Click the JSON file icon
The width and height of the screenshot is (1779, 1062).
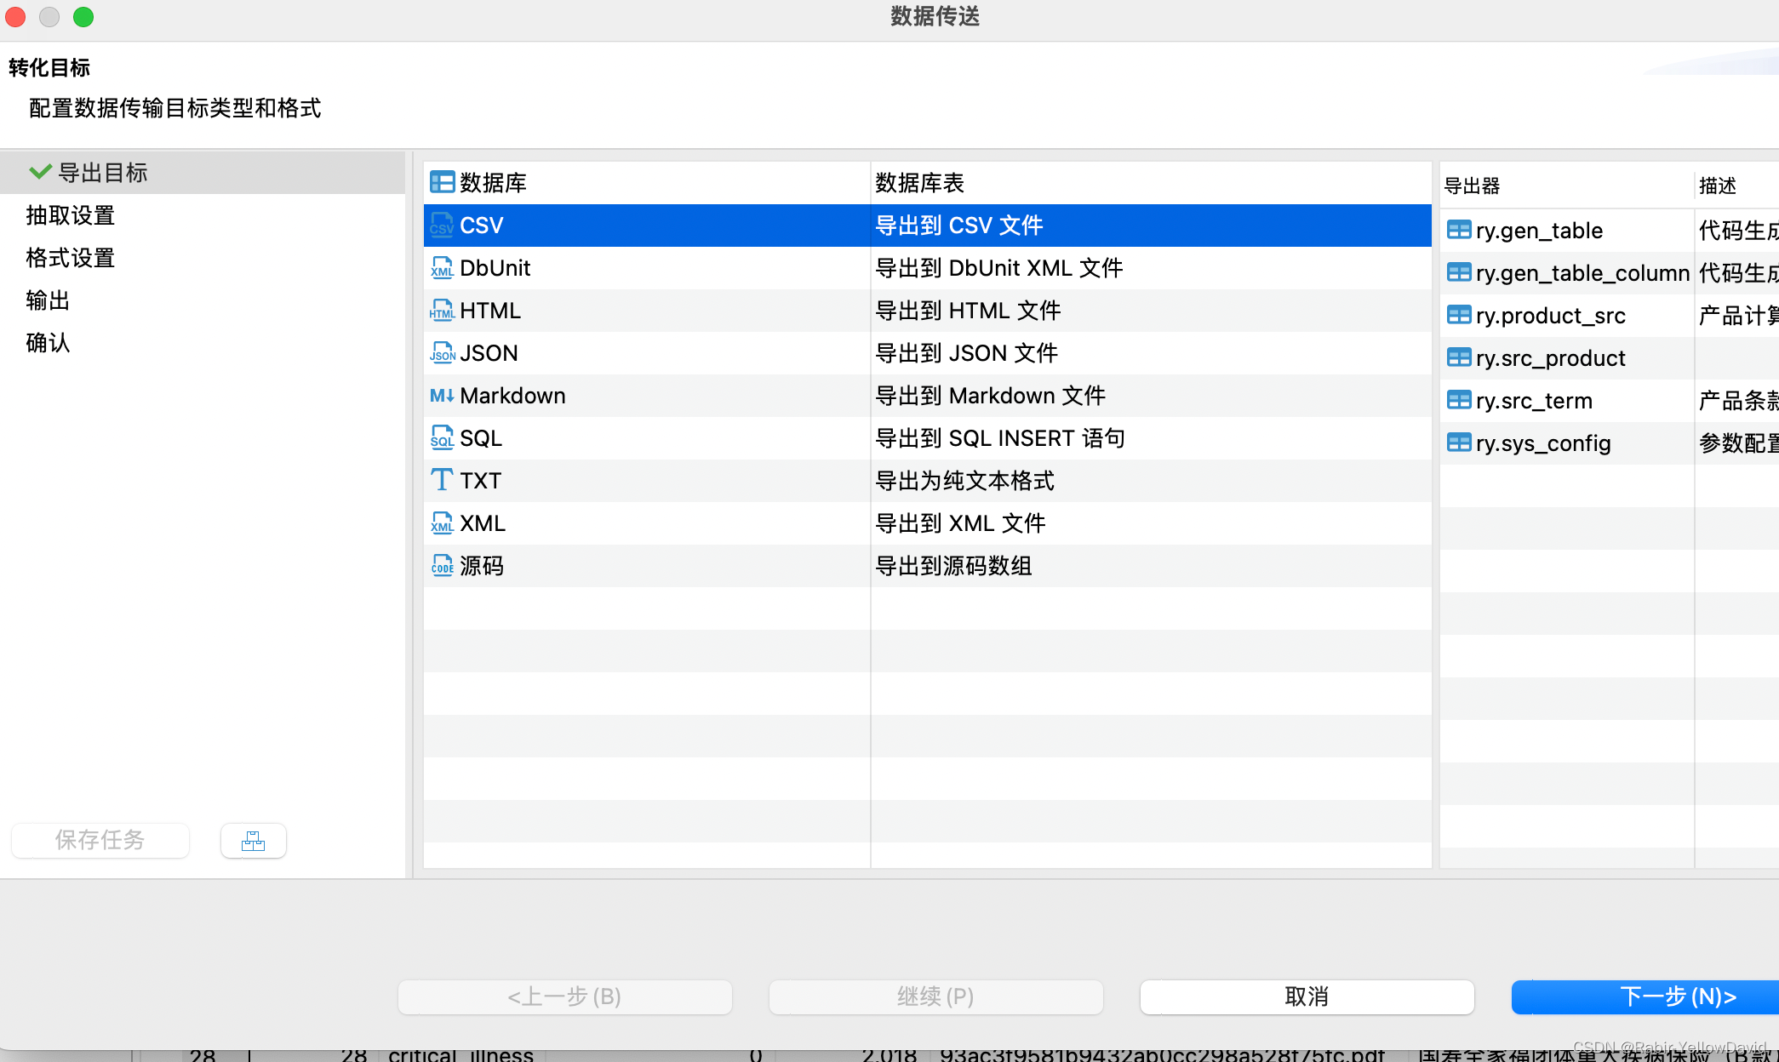(x=442, y=352)
